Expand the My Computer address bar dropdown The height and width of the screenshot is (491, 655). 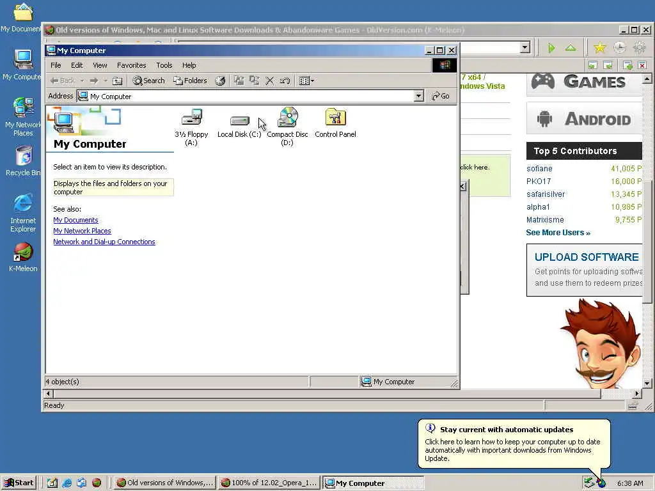pyautogui.click(x=418, y=96)
